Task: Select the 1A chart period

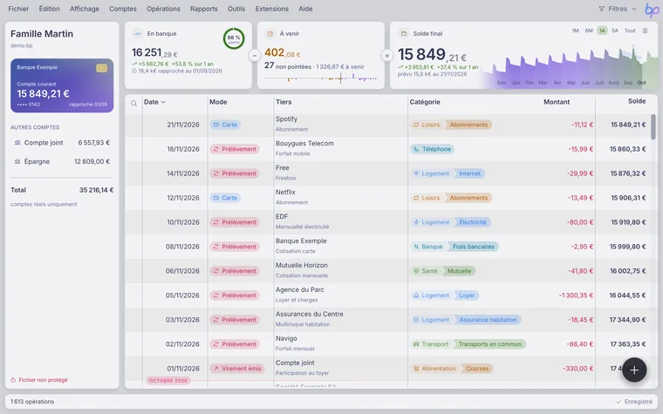Action: click(602, 31)
